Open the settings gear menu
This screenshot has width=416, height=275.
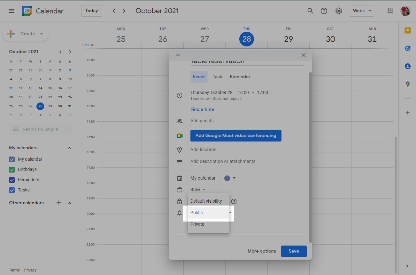click(338, 11)
